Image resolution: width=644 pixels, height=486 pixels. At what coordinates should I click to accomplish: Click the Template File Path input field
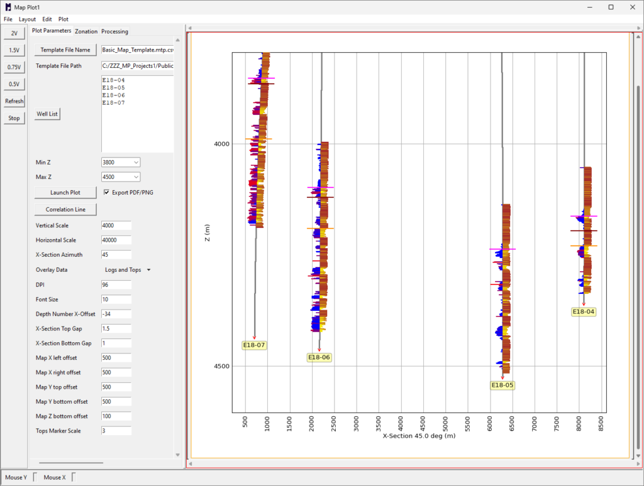tap(138, 66)
